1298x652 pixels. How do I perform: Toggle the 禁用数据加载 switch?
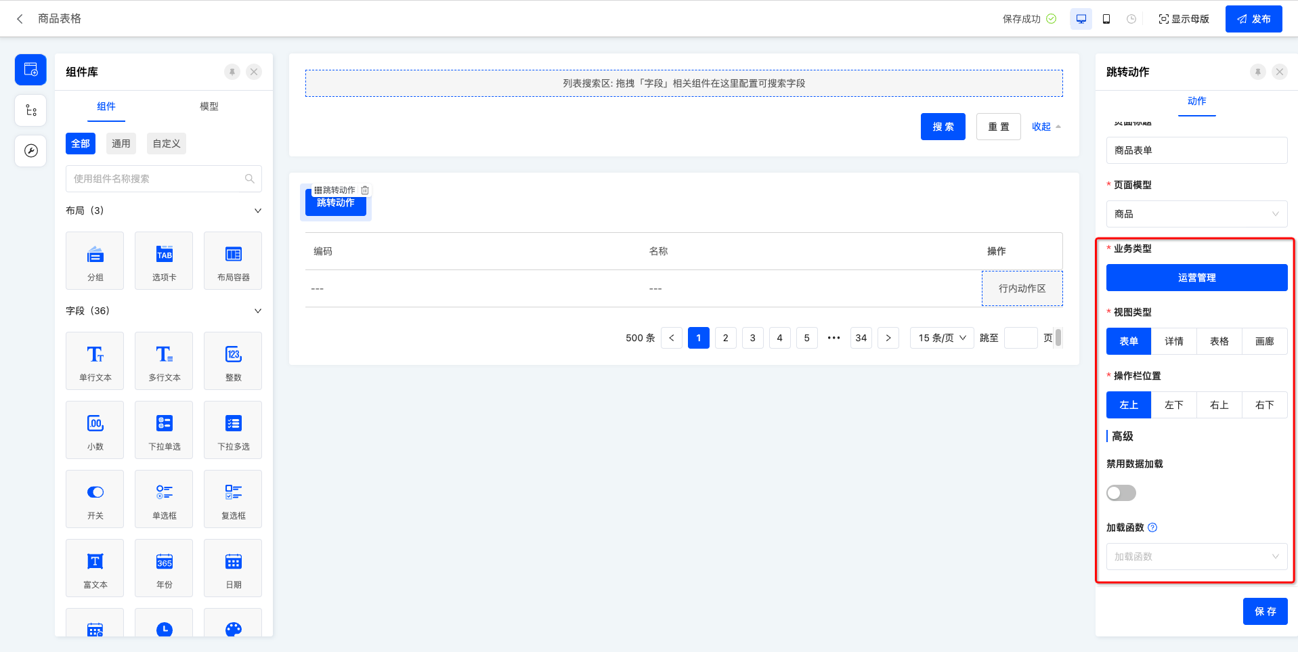point(1121,493)
